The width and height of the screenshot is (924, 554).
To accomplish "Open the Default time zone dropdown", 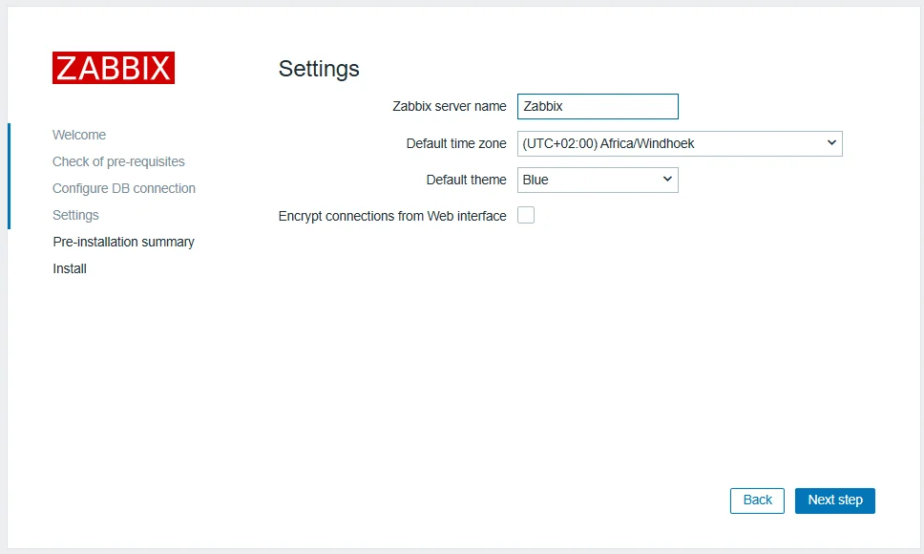I will click(680, 144).
